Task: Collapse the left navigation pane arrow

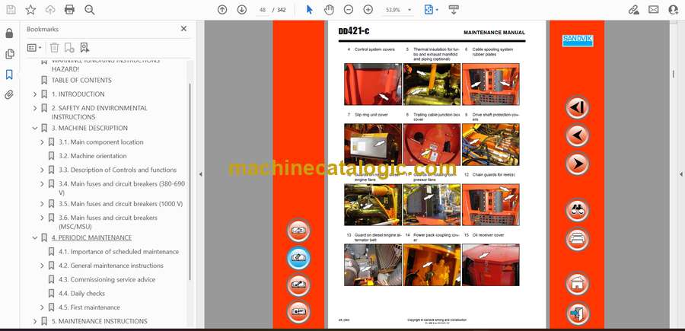Action: (x=200, y=174)
